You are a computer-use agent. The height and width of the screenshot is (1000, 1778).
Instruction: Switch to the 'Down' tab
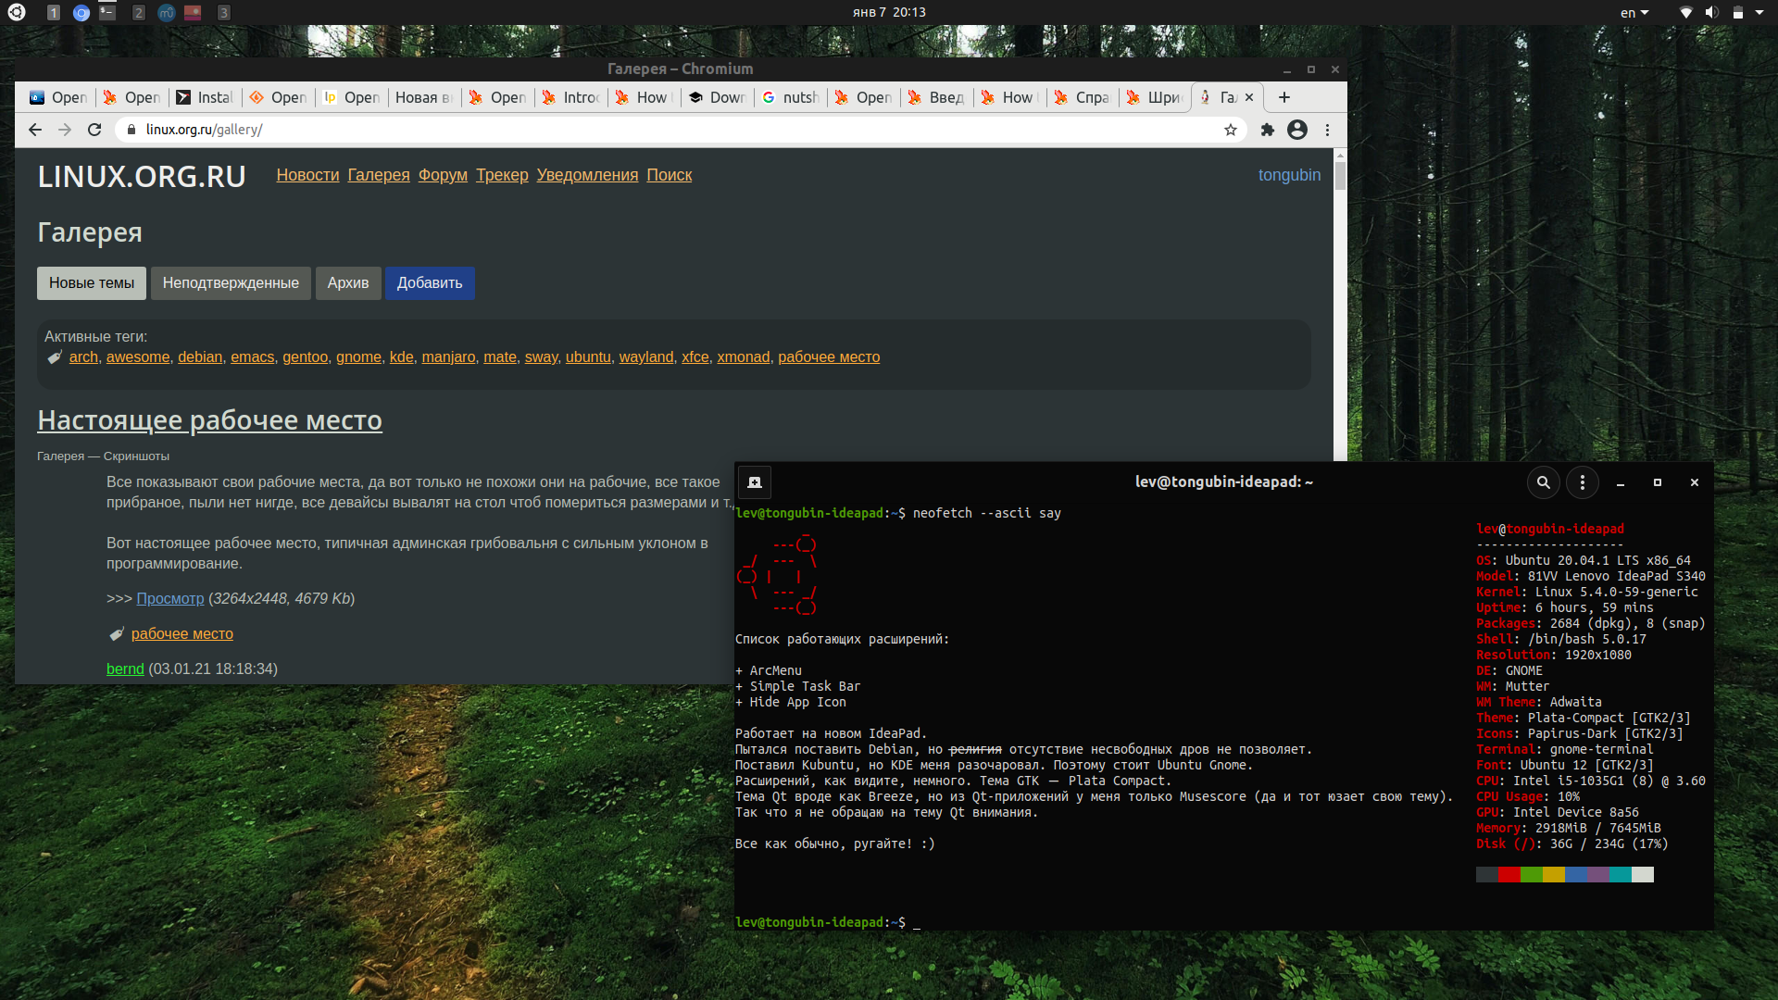[x=718, y=97]
